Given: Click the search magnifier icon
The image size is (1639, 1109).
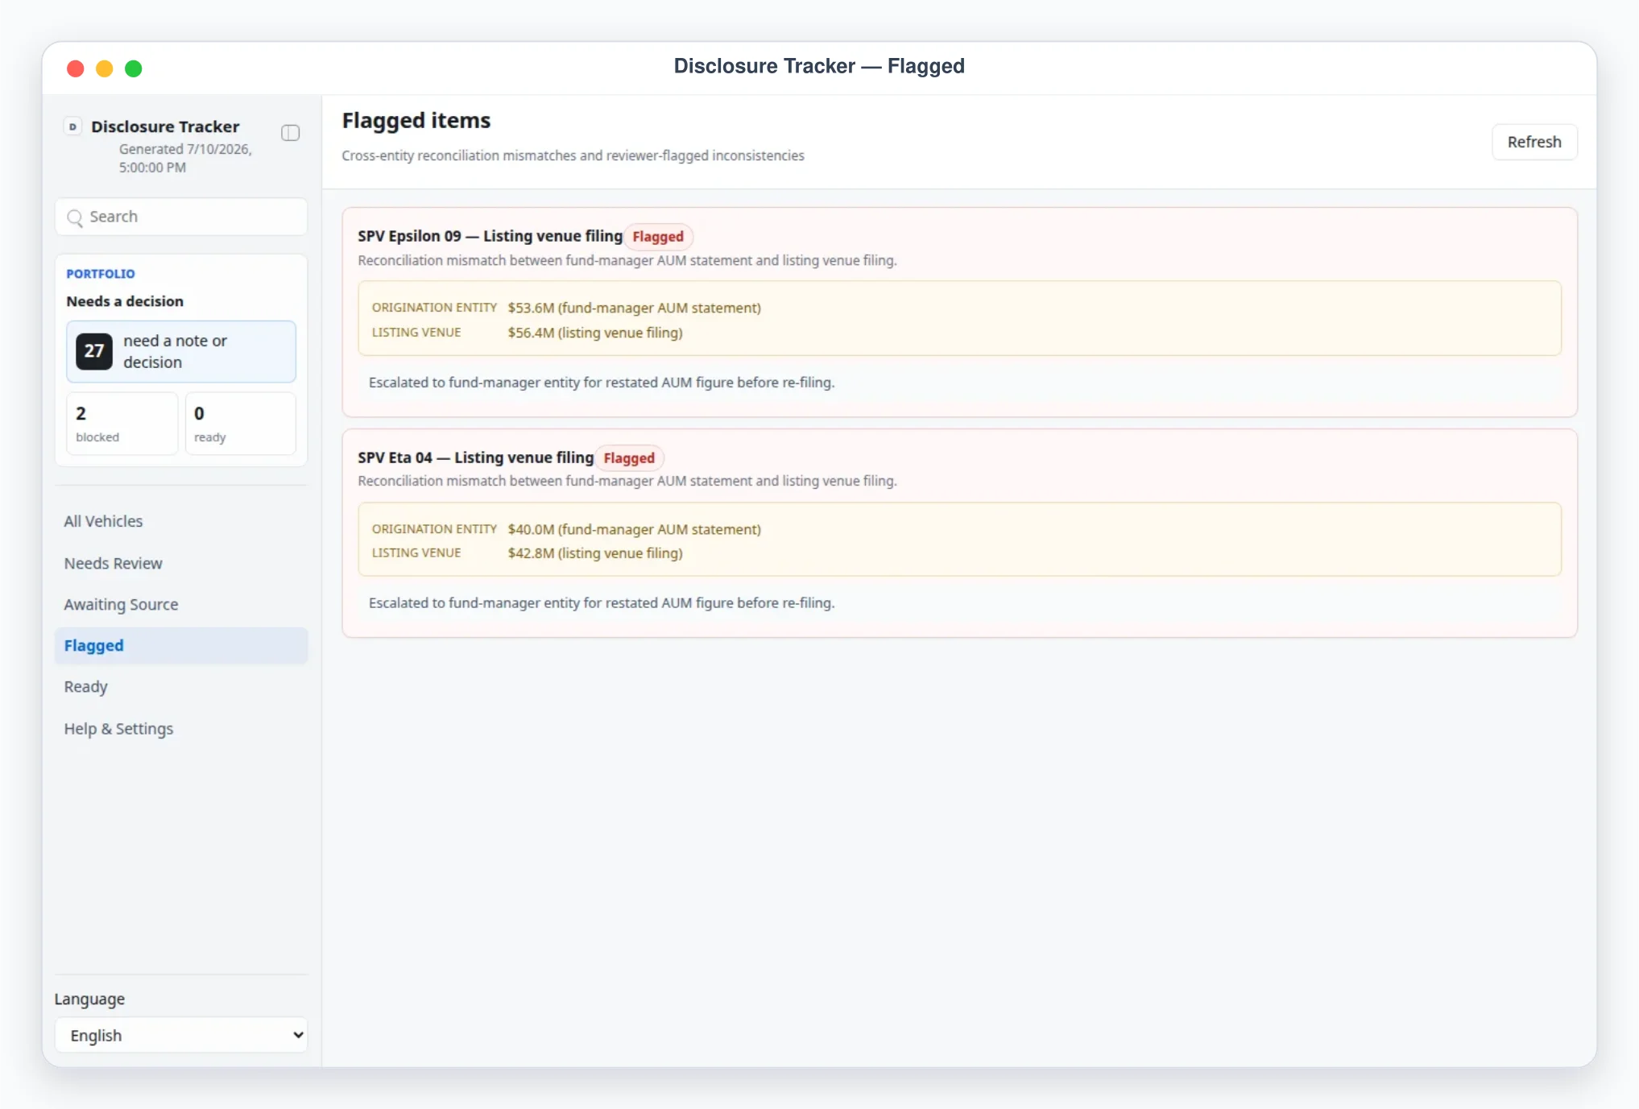Looking at the screenshot, I should [x=75, y=217].
